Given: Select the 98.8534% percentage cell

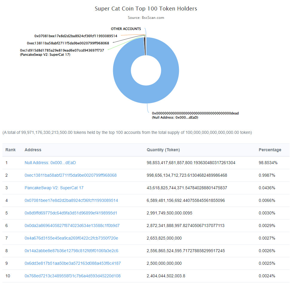Looking at the screenshot, I should click(x=268, y=163).
